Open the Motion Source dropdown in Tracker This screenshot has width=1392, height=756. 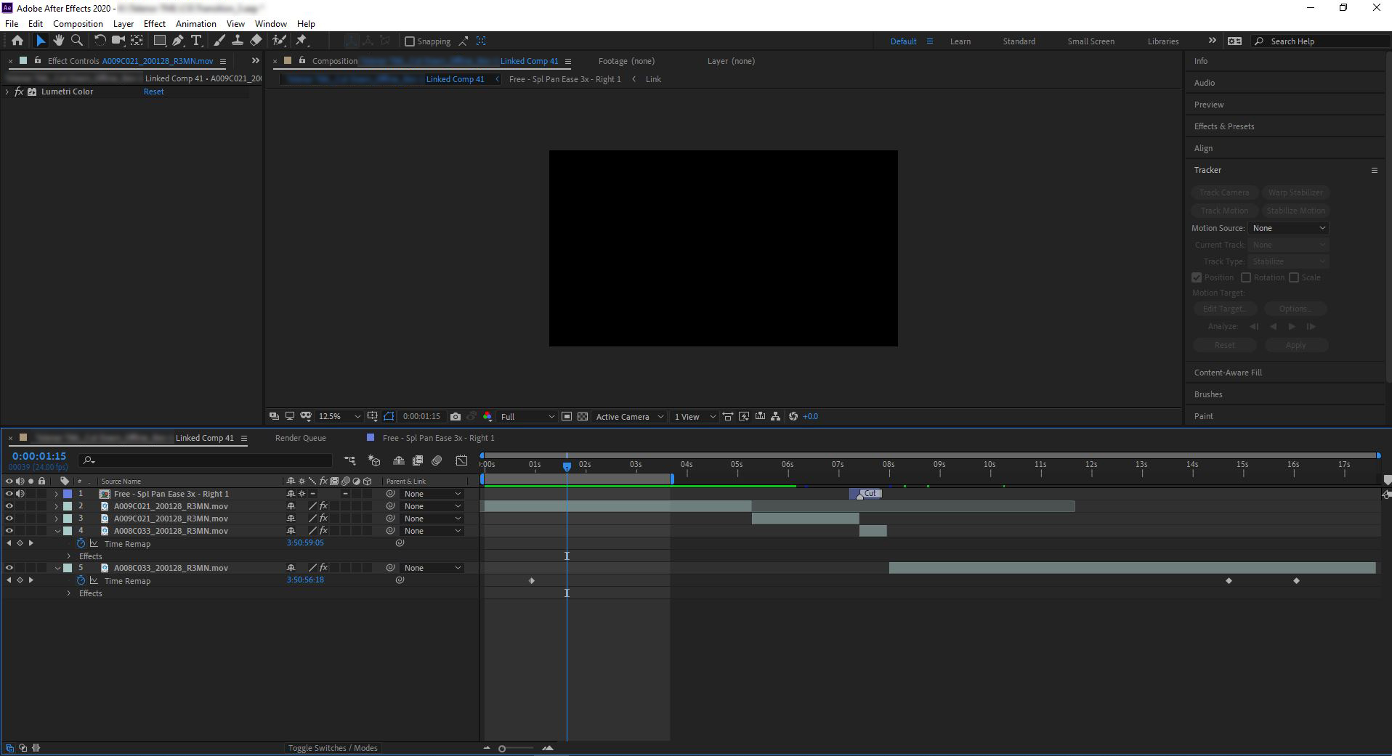[x=1288, y=227]
